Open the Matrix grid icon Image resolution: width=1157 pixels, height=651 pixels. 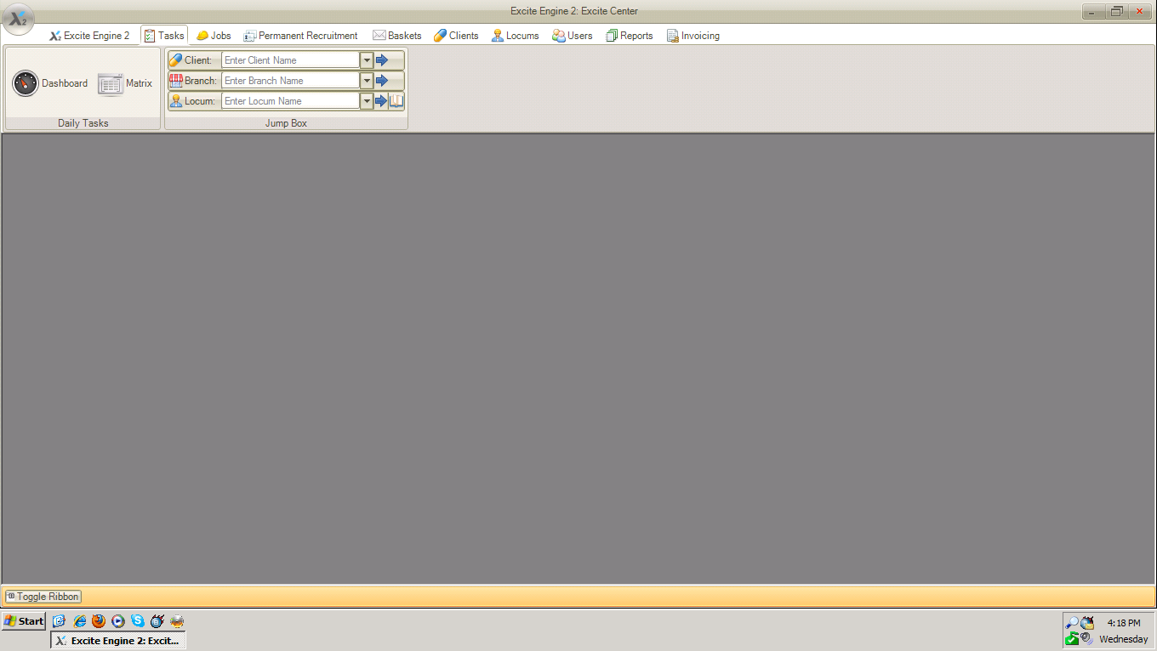click(111, 84)
